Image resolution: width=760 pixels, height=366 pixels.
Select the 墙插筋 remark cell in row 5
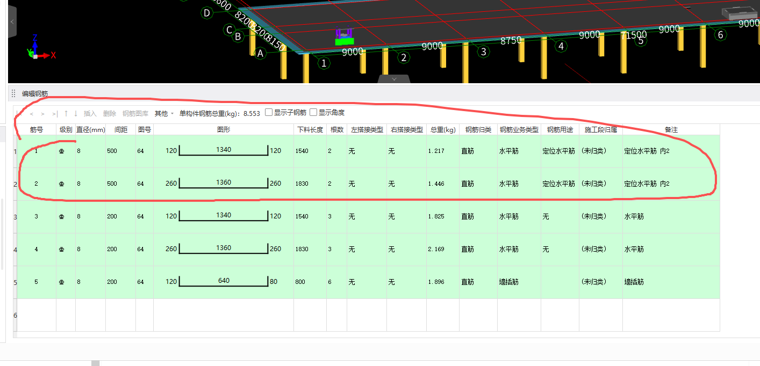(x=634, y=282)
